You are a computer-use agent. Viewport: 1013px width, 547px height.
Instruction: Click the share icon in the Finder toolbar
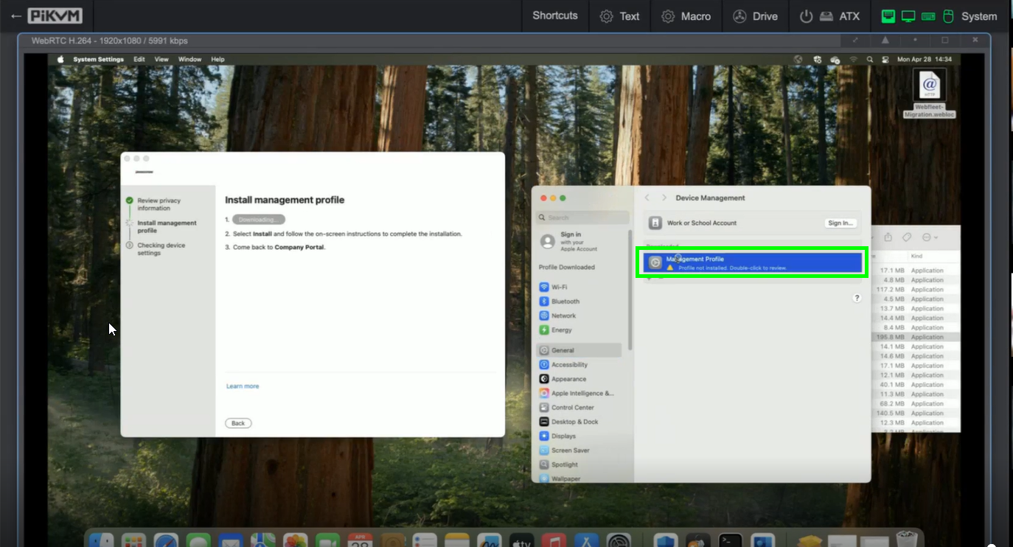coord(888,237)
